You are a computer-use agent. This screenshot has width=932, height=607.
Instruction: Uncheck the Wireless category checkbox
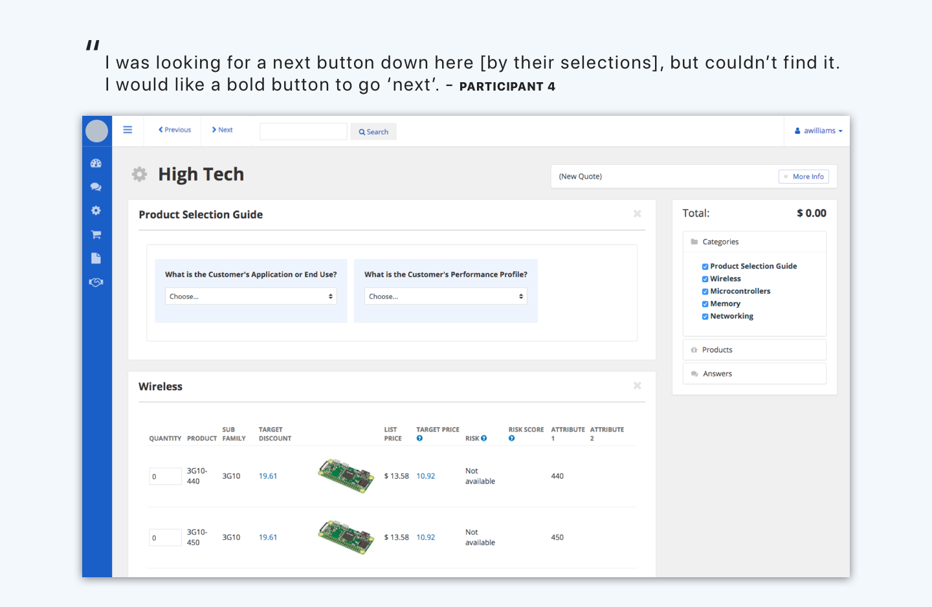(x=705, y=279)
